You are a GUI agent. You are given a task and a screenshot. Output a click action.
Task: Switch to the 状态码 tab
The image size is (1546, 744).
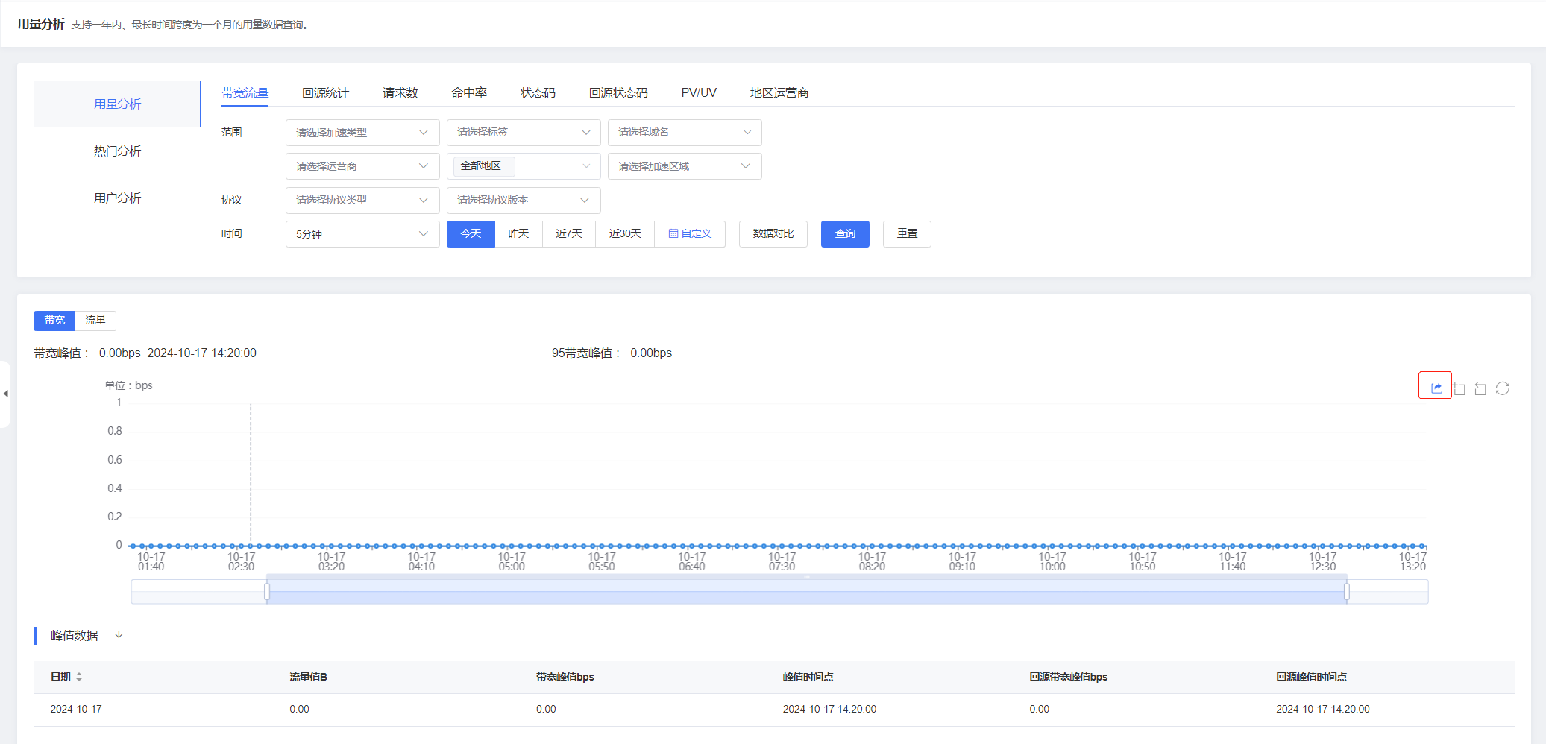(x=538, y=93)
